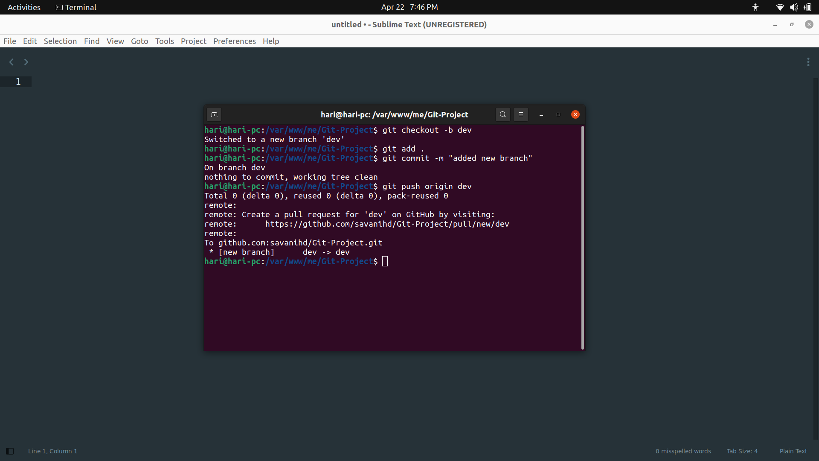Expand the terminal window to full screen
This screenshot has width=819, height=461.
[x=558, y=114]
